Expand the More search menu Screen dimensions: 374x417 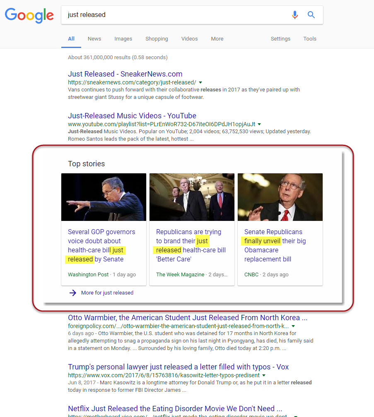[x=217, y=39]
